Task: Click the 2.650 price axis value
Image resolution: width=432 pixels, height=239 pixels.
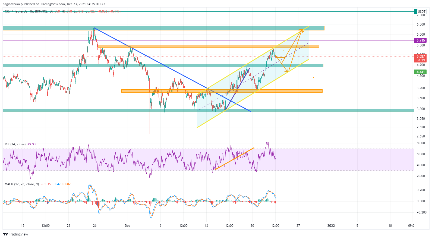Action: click(421, 136)
